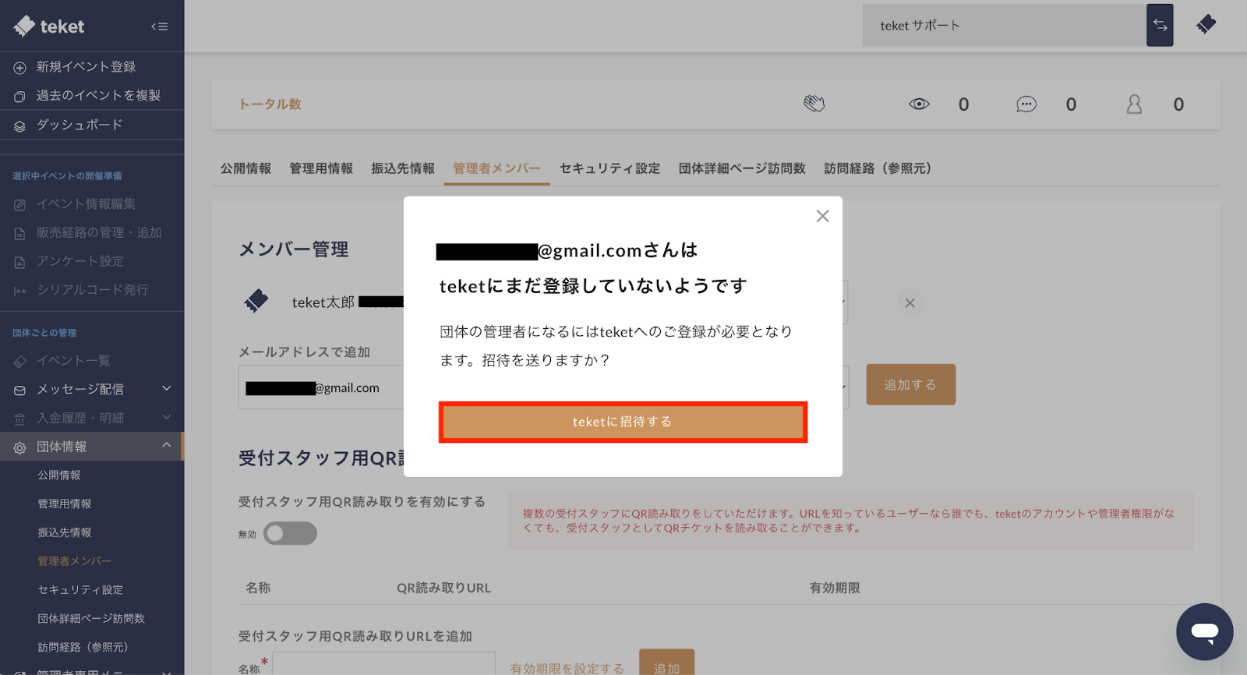1247x675 pixels.
Task: Open the chat support bubble
Action: coord(1204,631)
